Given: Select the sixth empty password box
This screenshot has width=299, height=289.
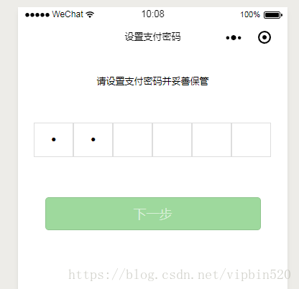Looking at the screenshot, I should click(x=251, y=140).
